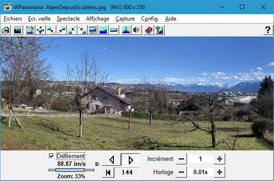
Task: Click the large full-picture toolbar icon
Action: 103,30
